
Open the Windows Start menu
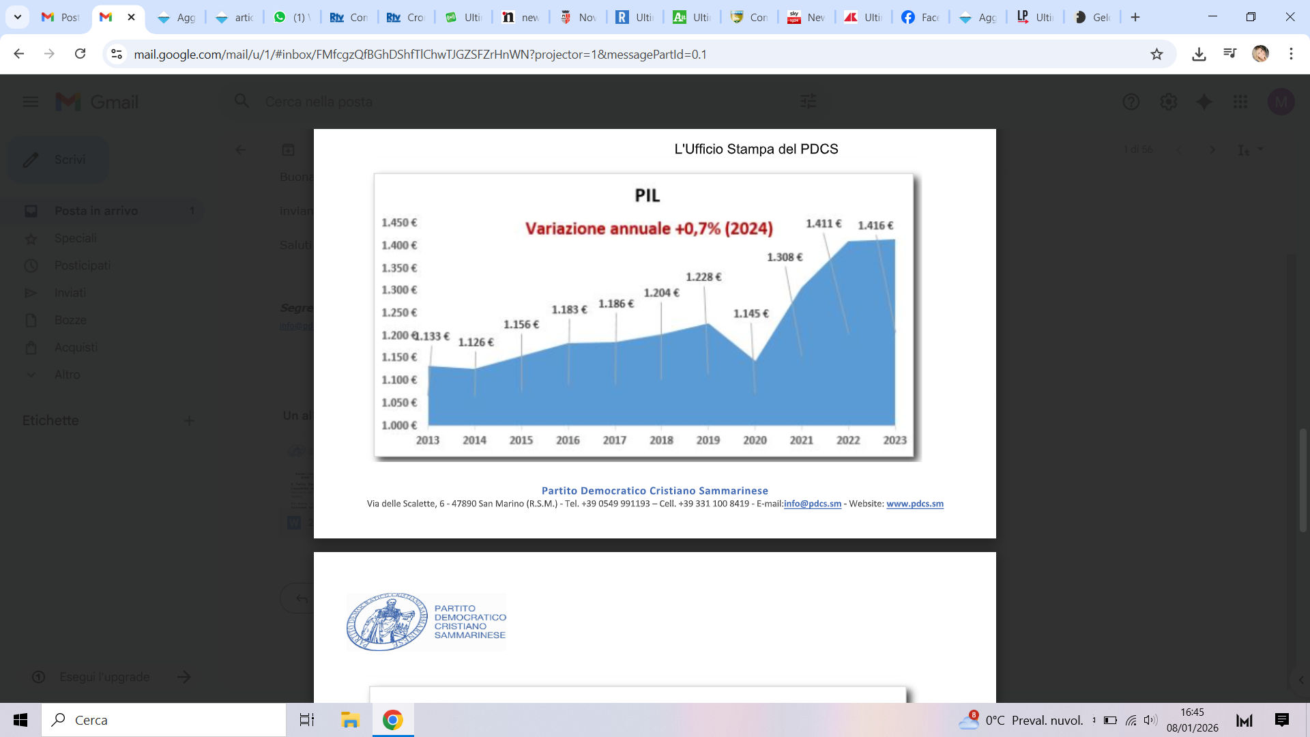click(20, 720)
